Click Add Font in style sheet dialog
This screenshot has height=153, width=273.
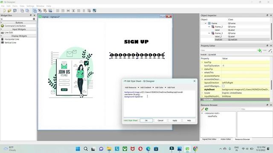[x=171, y=88]
